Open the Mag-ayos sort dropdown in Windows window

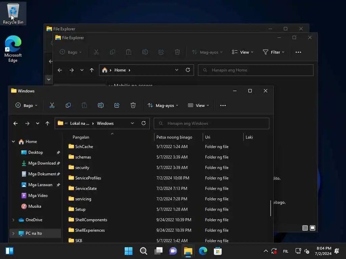coord(163,106)
